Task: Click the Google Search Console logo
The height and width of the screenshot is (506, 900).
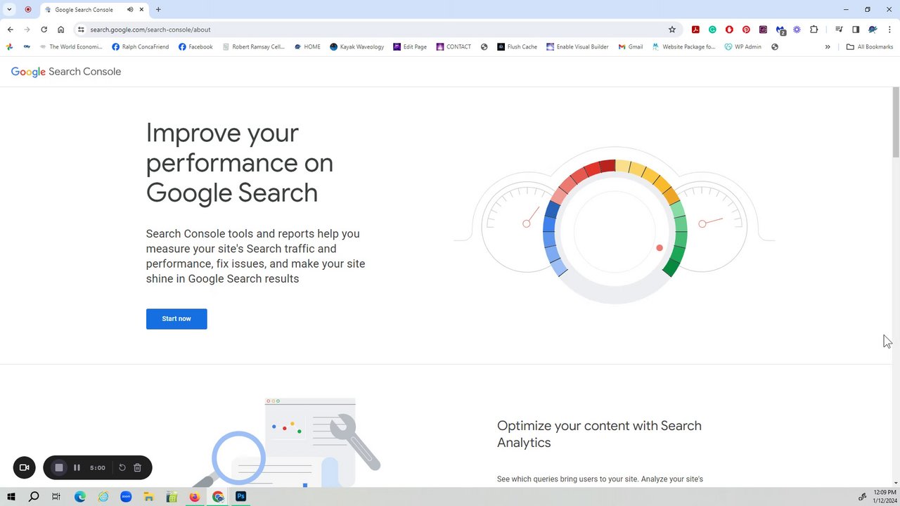Action: click(x=66, y=72)
